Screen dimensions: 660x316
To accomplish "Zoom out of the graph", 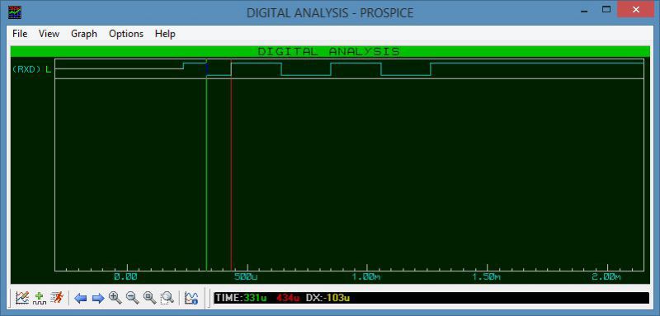I will tap(133, 298).
